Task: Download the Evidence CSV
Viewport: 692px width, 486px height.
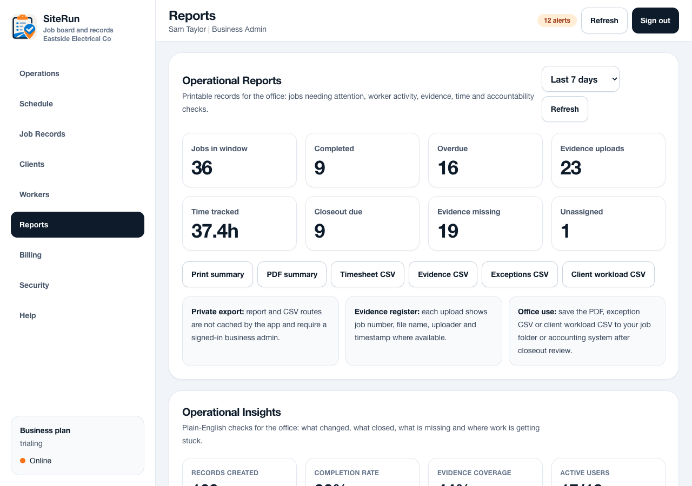Action: pos(443,274)
